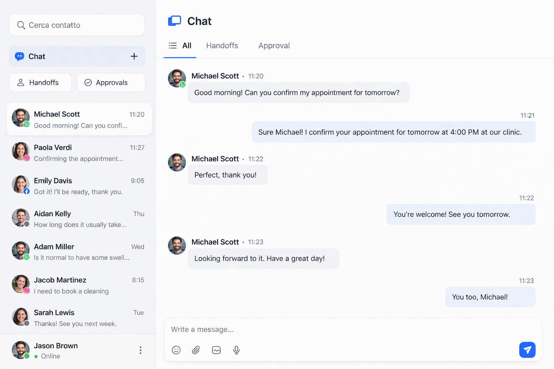This screenshot has width=554, height=369.
Task: Open the Approval tab
Action: [274, 45]
